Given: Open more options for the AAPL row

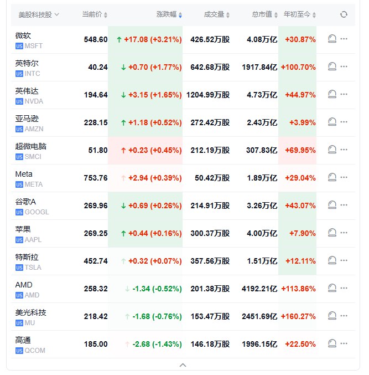Looking at the screenshot, I should pyautogui.click(x=344, y=233).
